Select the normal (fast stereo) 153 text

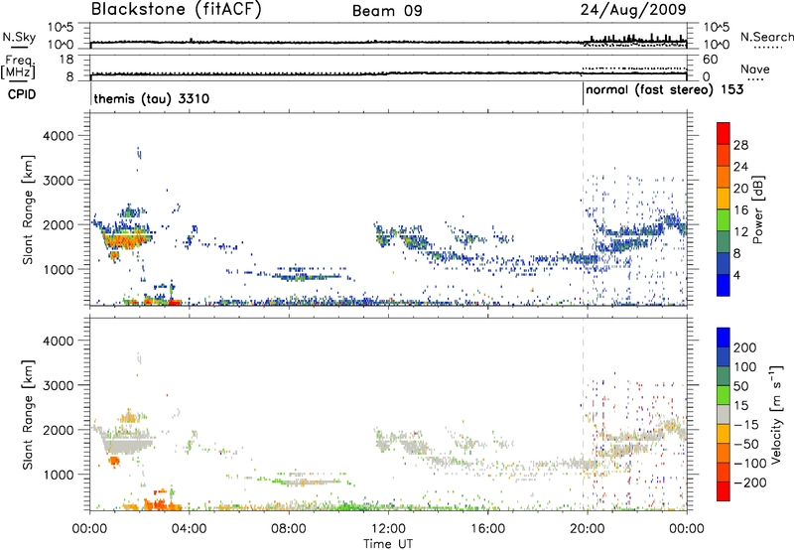tap(664, 90)
